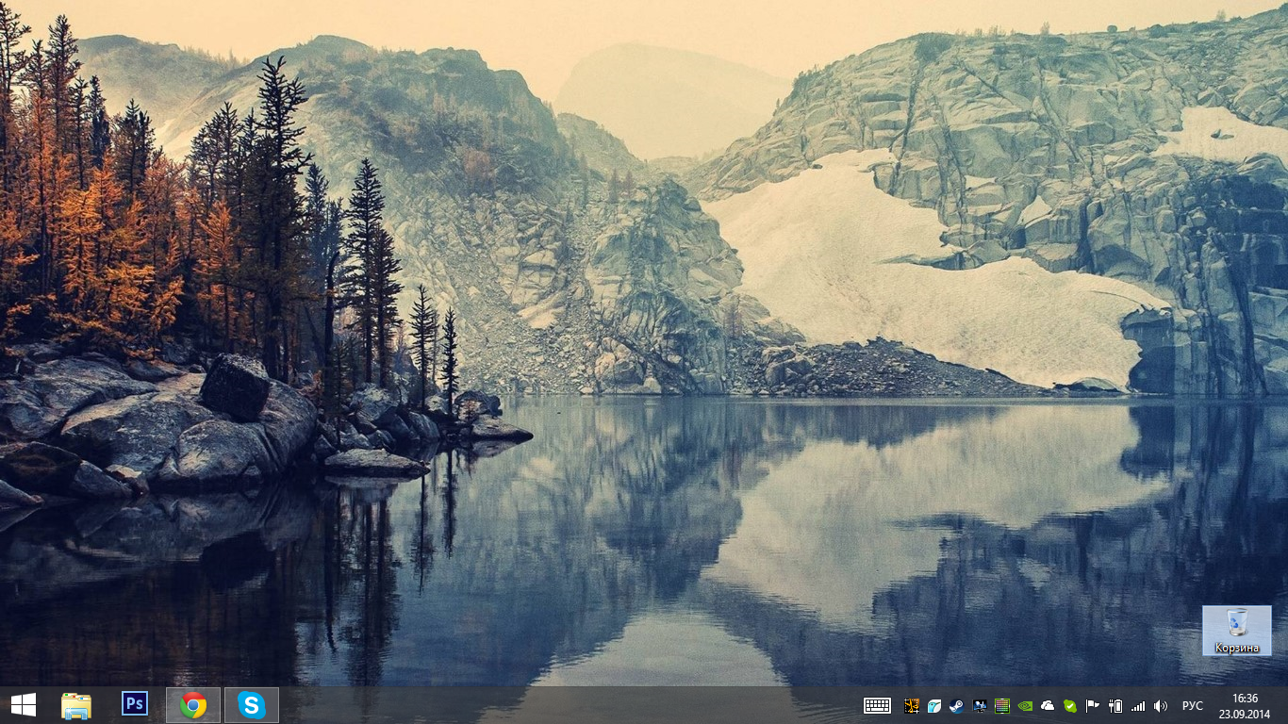Click the Steam tray icon
This screenshot has height=724, width=1288.
click(956, 705)
